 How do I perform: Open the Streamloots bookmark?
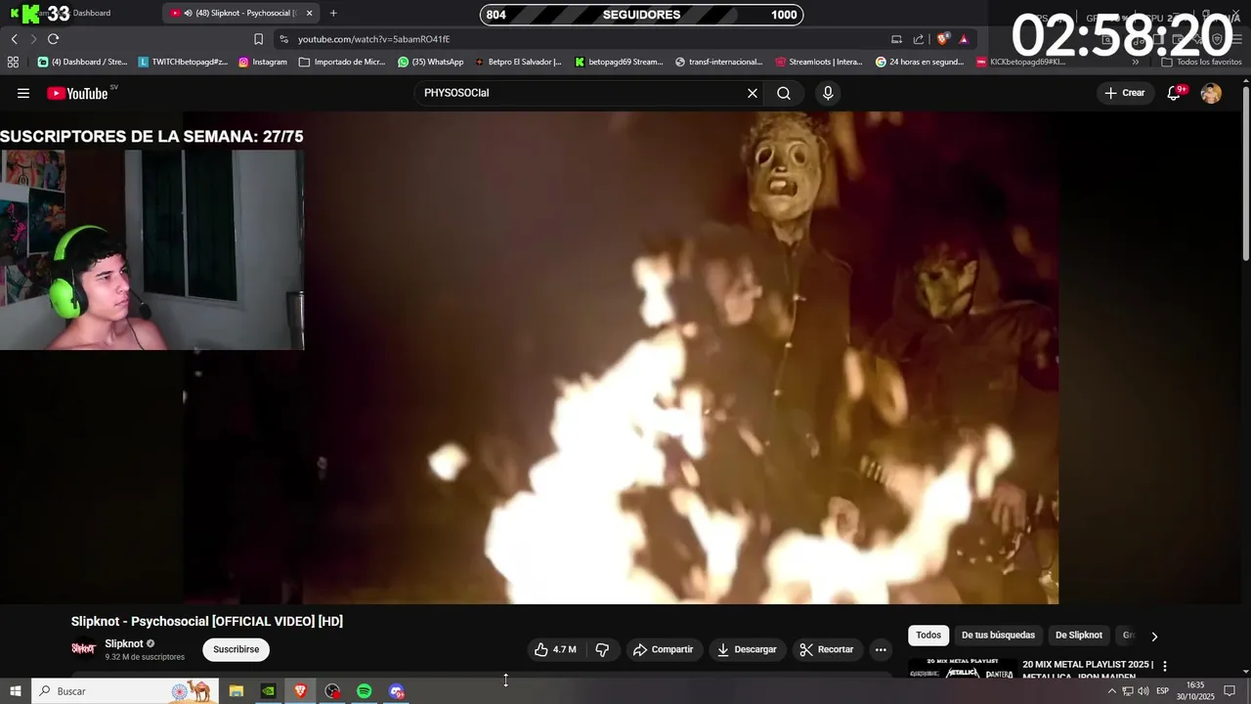click(819, 62)
